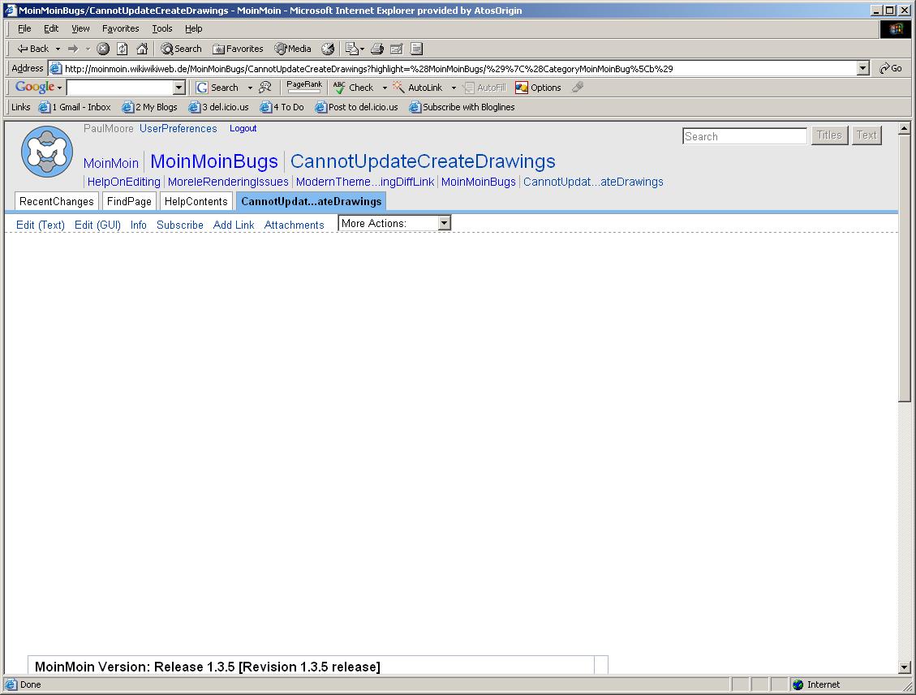This screenshot has height=695, width=916.
Task: Switch to the RecentChanges tab
Action: 57,201
